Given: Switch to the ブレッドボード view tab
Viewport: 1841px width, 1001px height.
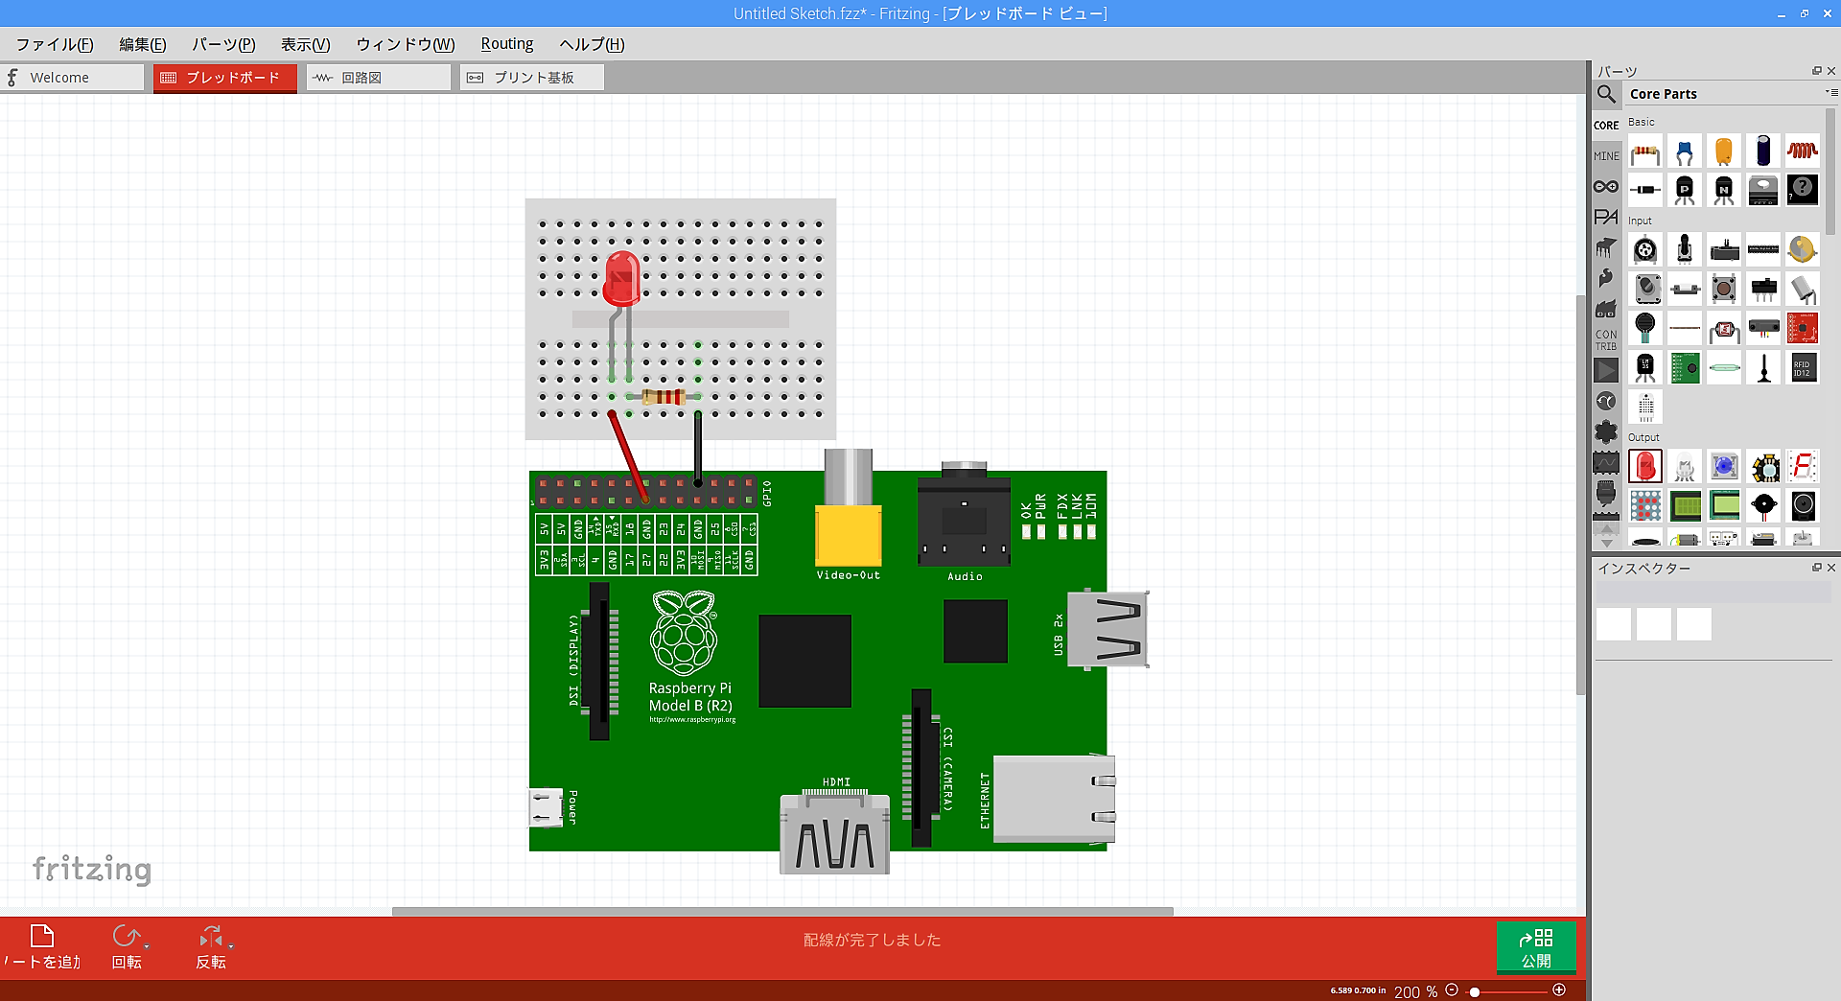Looking at the screenshot, I should (225, 78).
